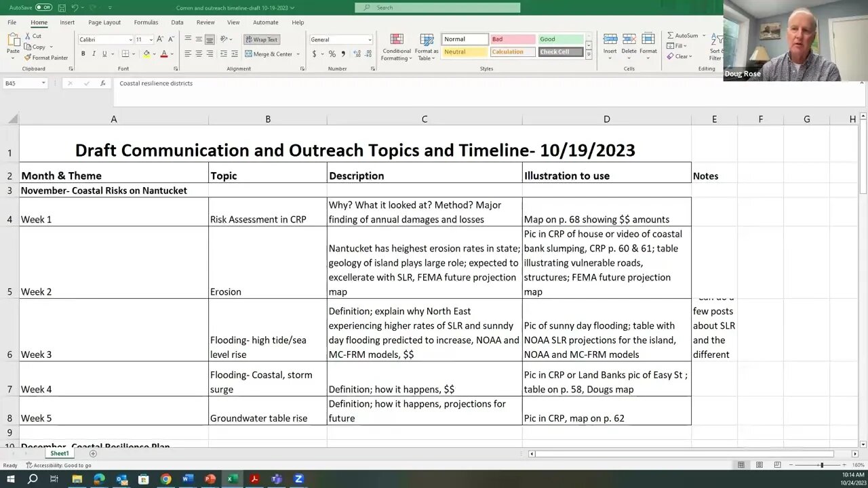Click the Save disk icon

[x=62, y=7]
